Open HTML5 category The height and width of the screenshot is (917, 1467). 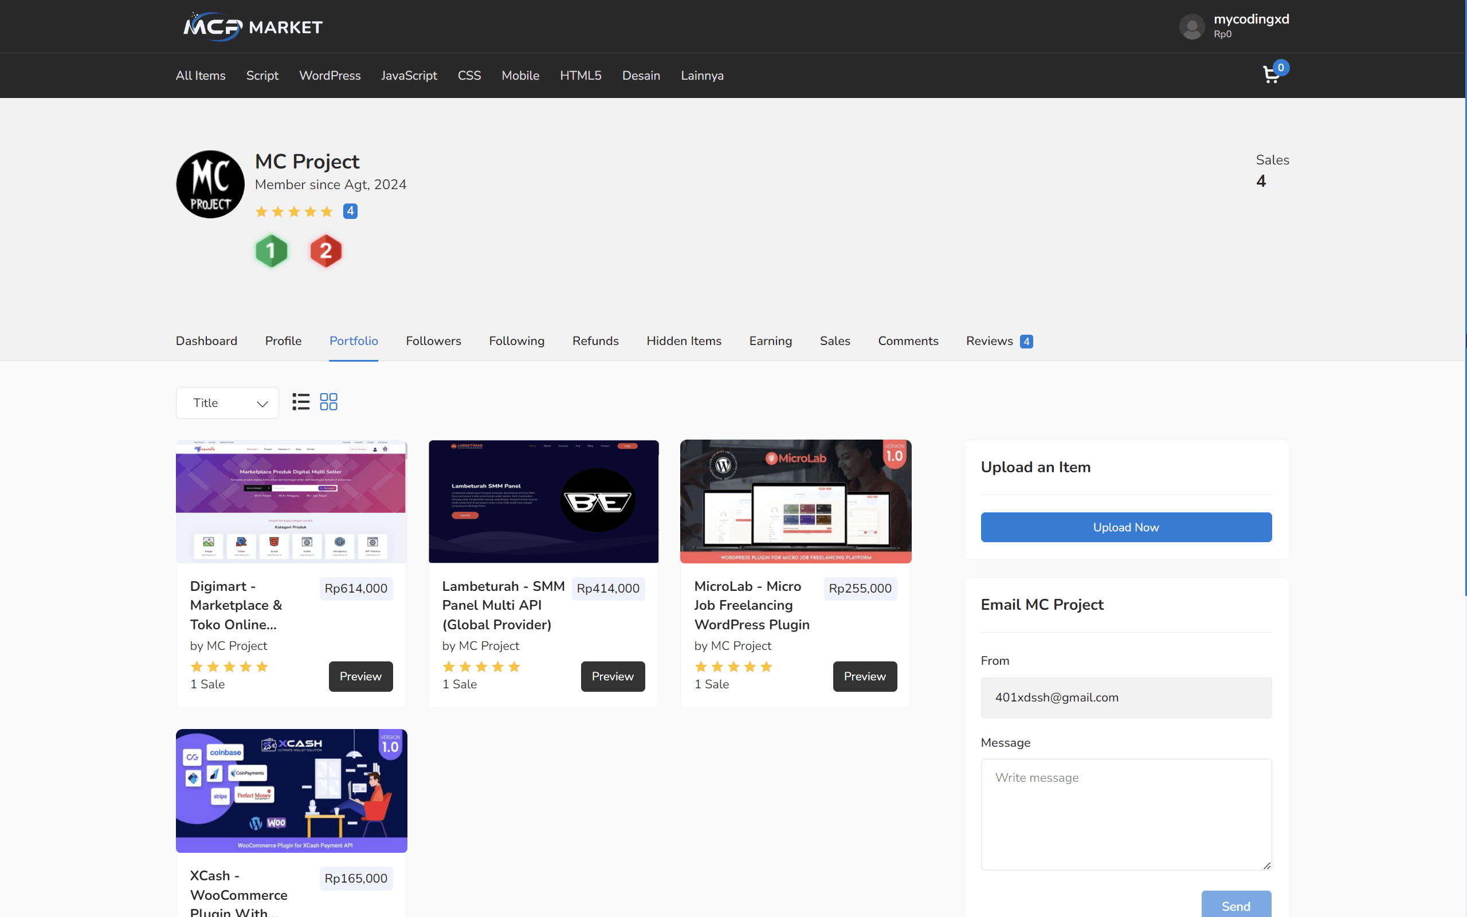click(580, 76)
